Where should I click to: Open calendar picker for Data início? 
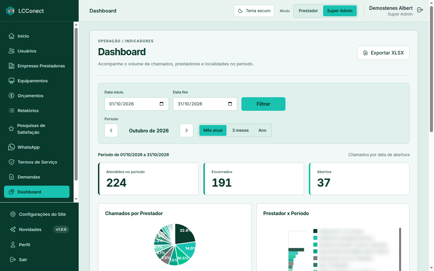162,104
